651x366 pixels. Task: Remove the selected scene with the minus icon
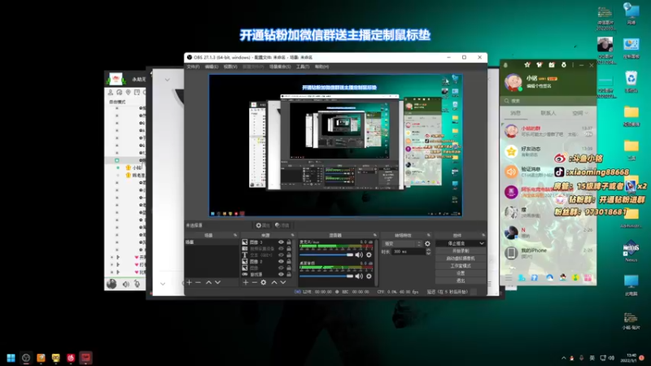click(198, 282)
